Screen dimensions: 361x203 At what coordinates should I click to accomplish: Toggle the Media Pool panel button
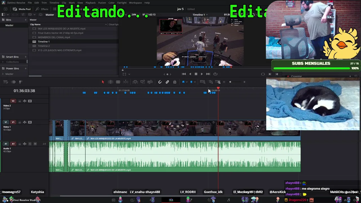(x=22, y=9)
